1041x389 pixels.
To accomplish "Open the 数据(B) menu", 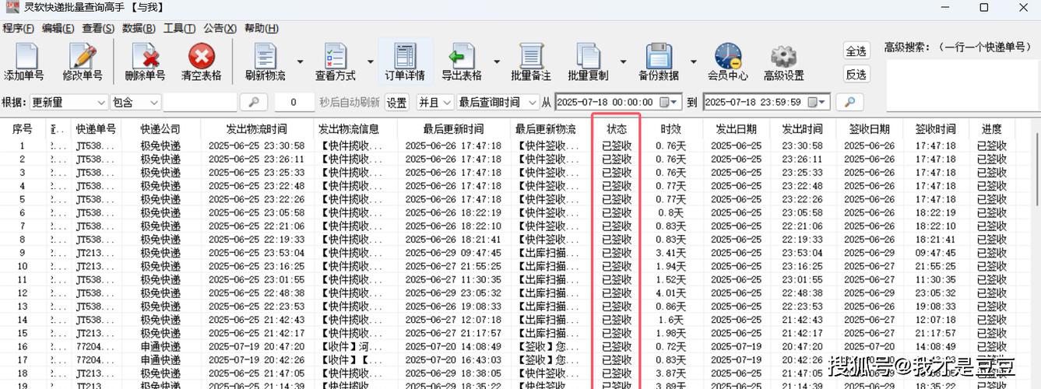I will click(x=139, y=29).
